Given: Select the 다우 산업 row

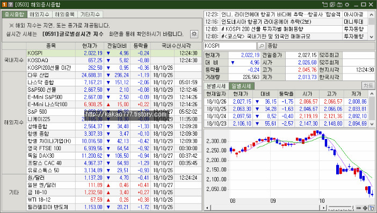Looking at the screenshot, I should tap(114, 75).
